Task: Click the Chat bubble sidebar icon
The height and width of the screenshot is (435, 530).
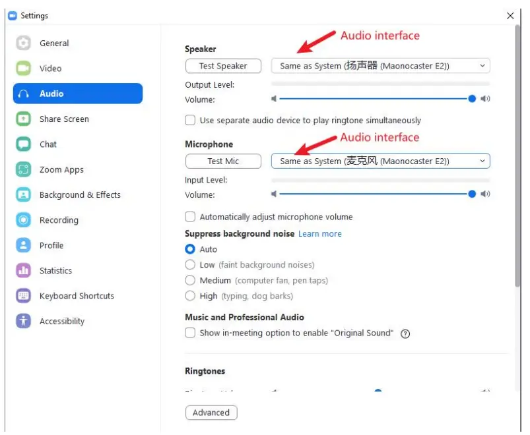Action: 24,144
